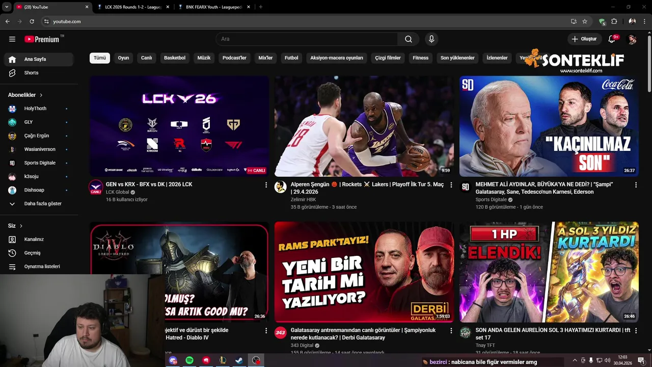Screen dimensions: 652x367
Task: Switch to the LCK 2026 Rounds 1-2 tab
Action: 133,7
